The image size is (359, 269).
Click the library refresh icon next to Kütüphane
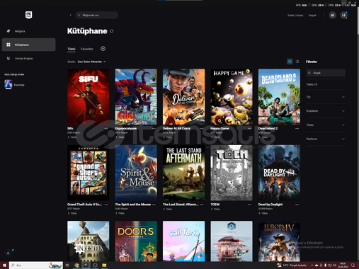[112, 31]
